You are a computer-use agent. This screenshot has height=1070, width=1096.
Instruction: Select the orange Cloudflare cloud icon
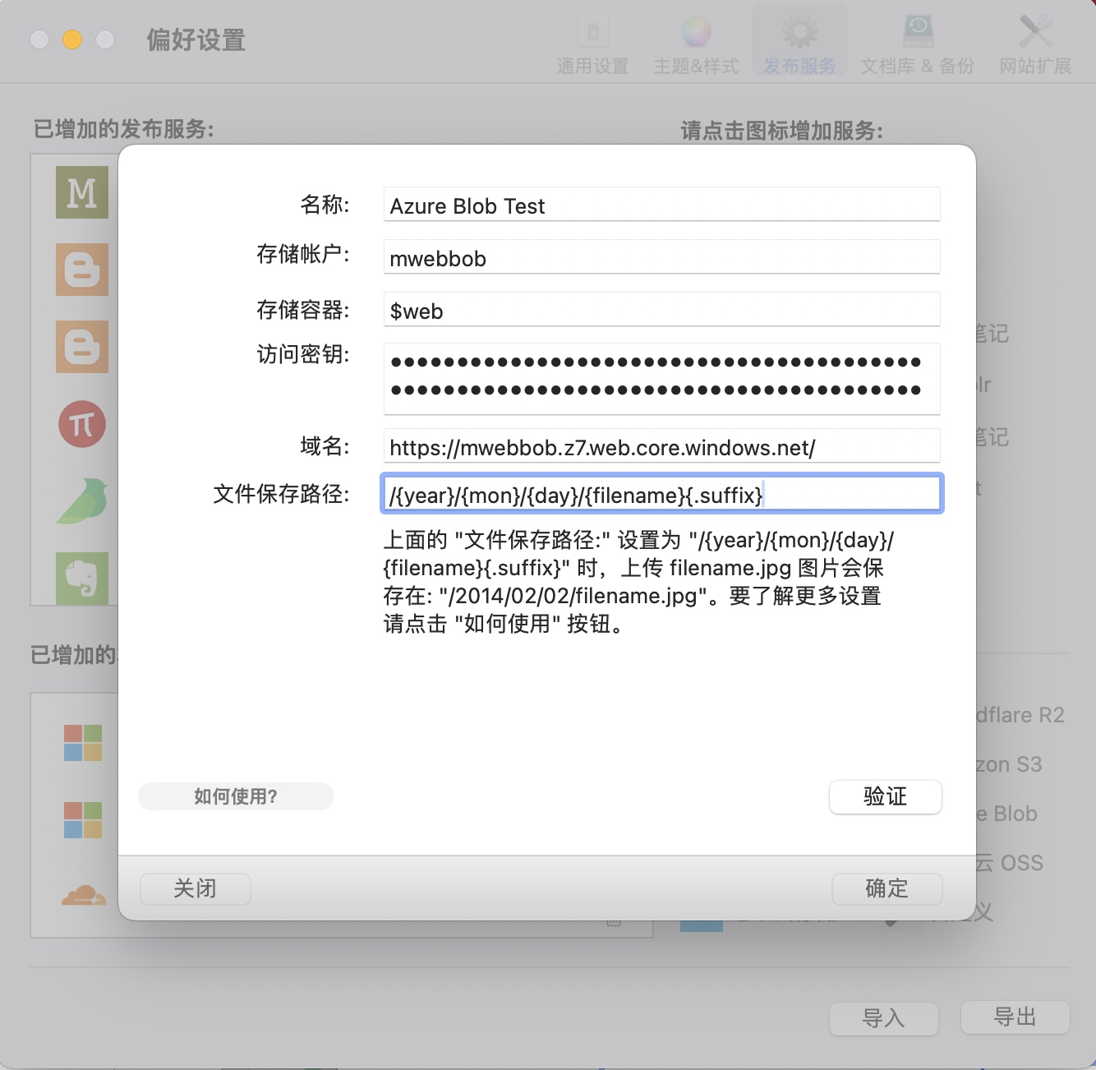point(83,895)
